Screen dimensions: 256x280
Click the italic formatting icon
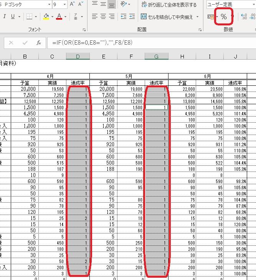(x=5, y=17)
